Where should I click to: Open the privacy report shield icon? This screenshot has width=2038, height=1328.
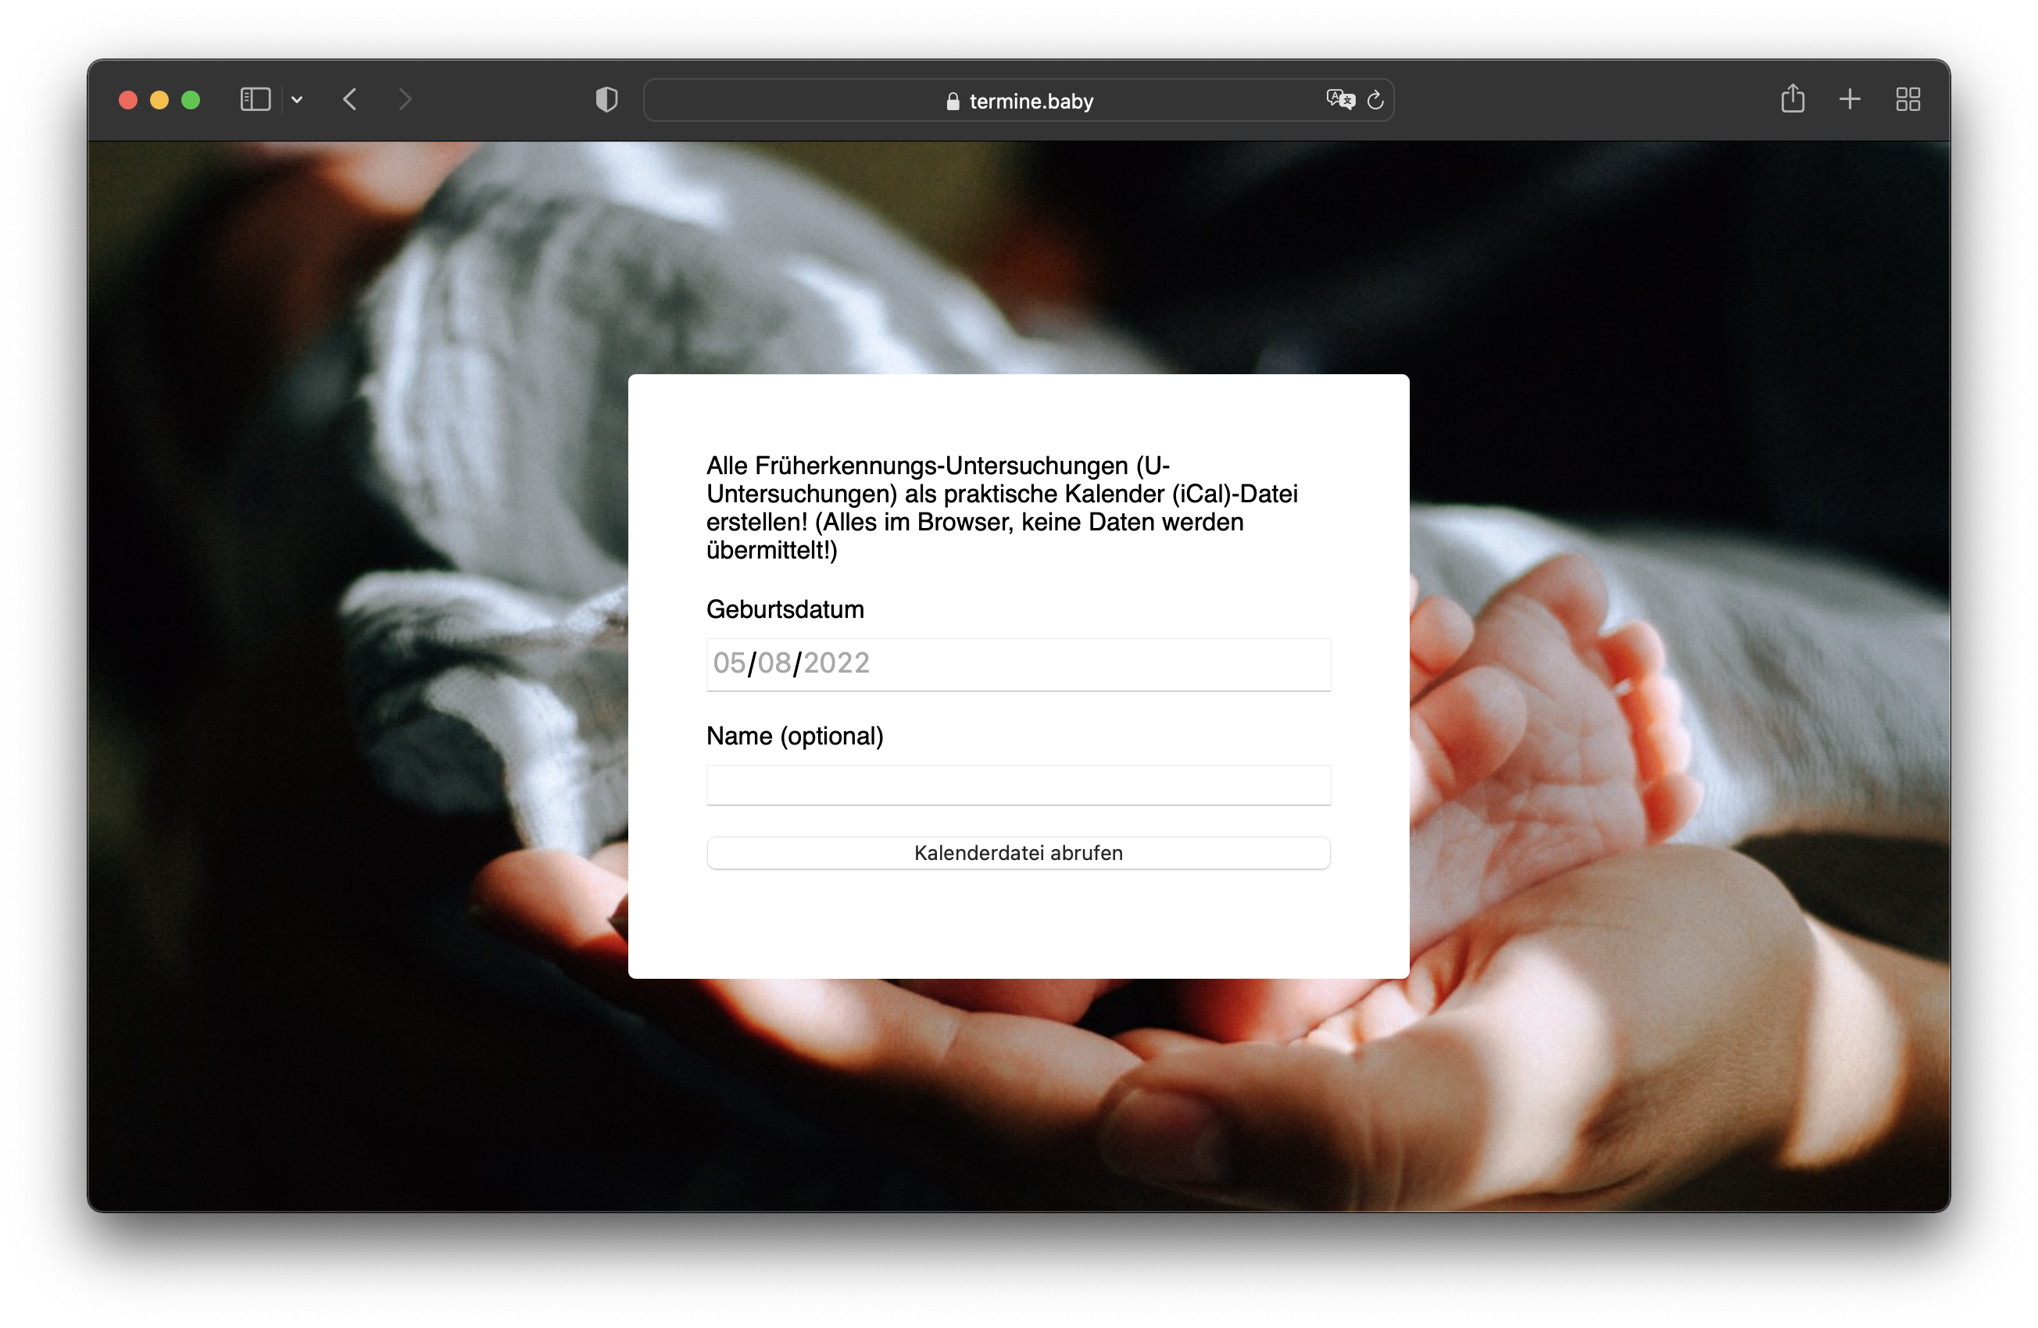click(606, 100)
